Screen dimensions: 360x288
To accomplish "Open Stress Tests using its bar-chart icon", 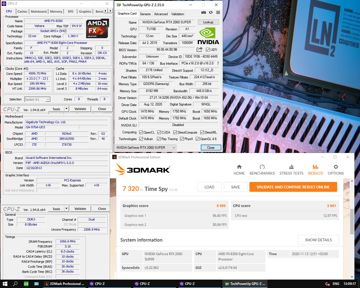I will coord(291,167).
